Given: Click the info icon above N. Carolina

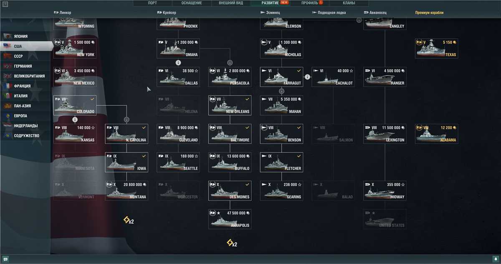Looking at the screenshot, I should click(127, 120).
